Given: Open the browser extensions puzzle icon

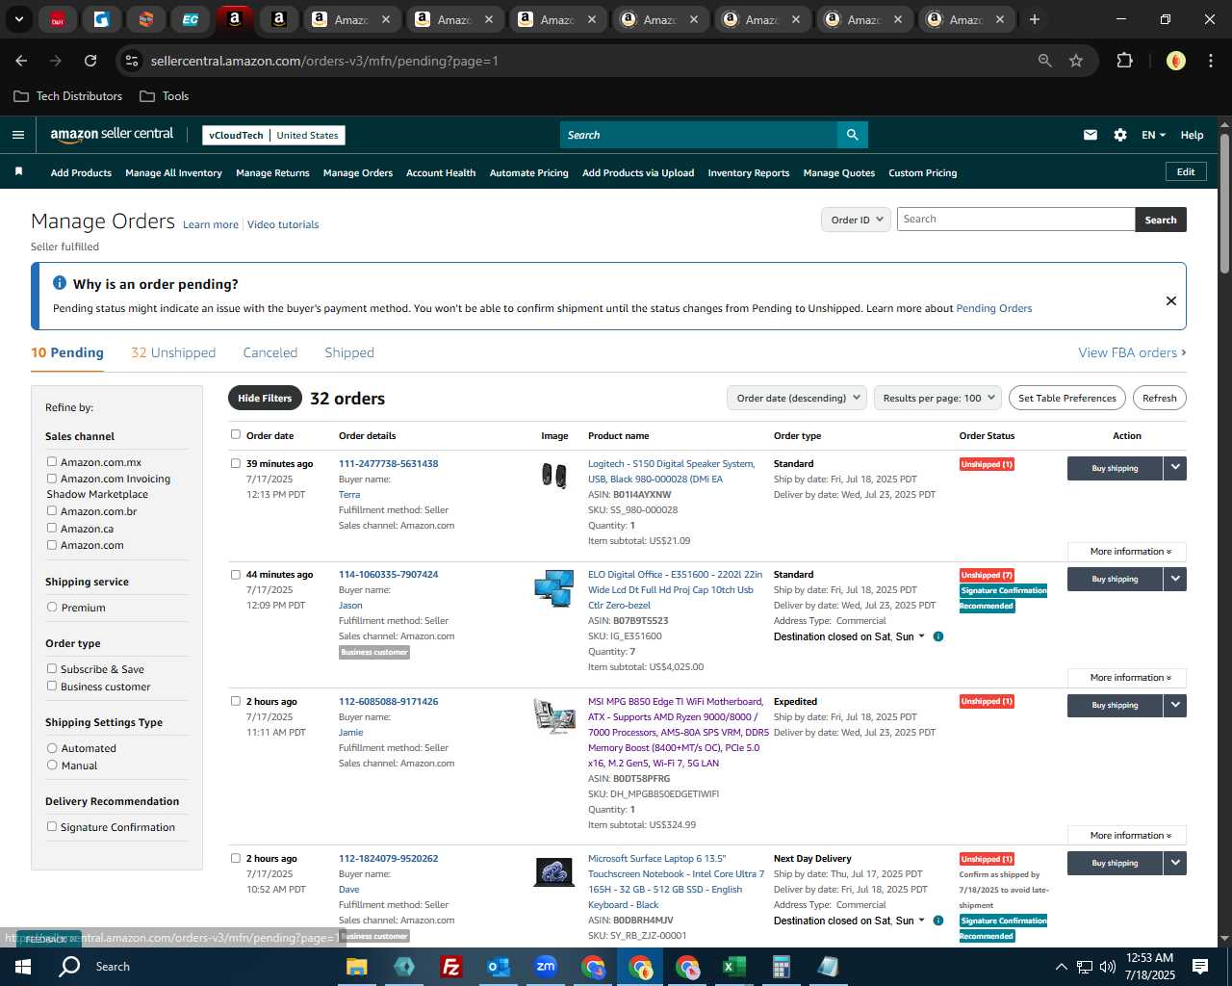Looking at the screenshot, I should click(x=1124, y=61).
